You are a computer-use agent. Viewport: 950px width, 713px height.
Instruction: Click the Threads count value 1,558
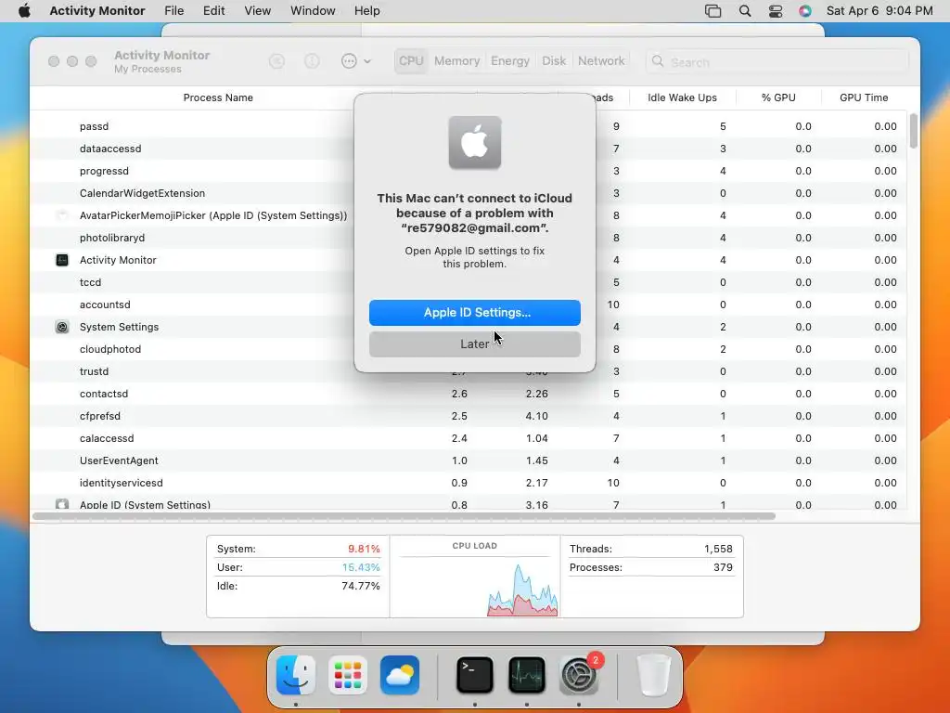point(718,549)
